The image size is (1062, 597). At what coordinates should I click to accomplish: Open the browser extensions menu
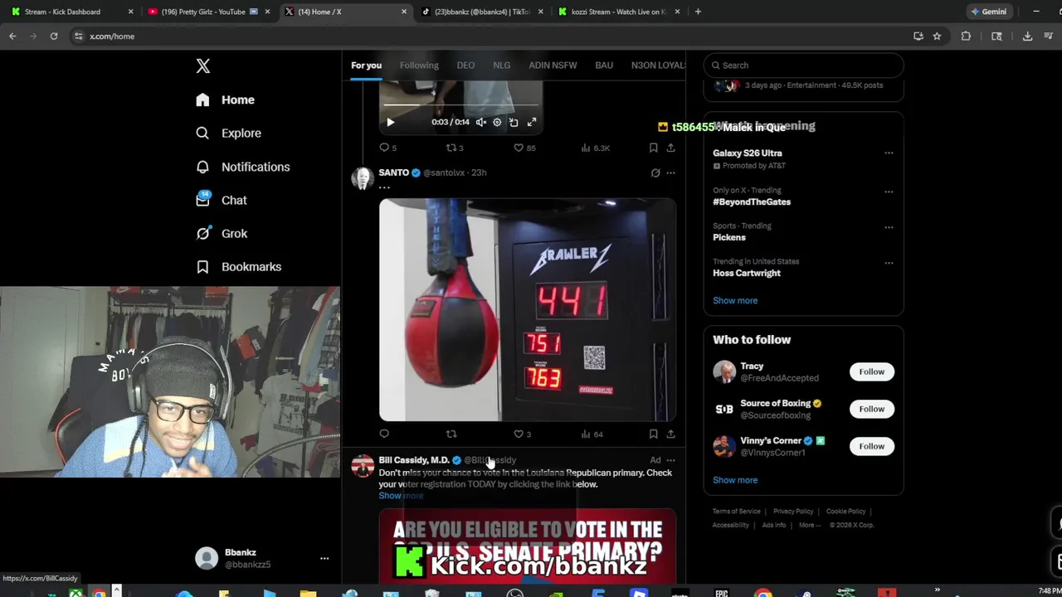click(966, 36)
